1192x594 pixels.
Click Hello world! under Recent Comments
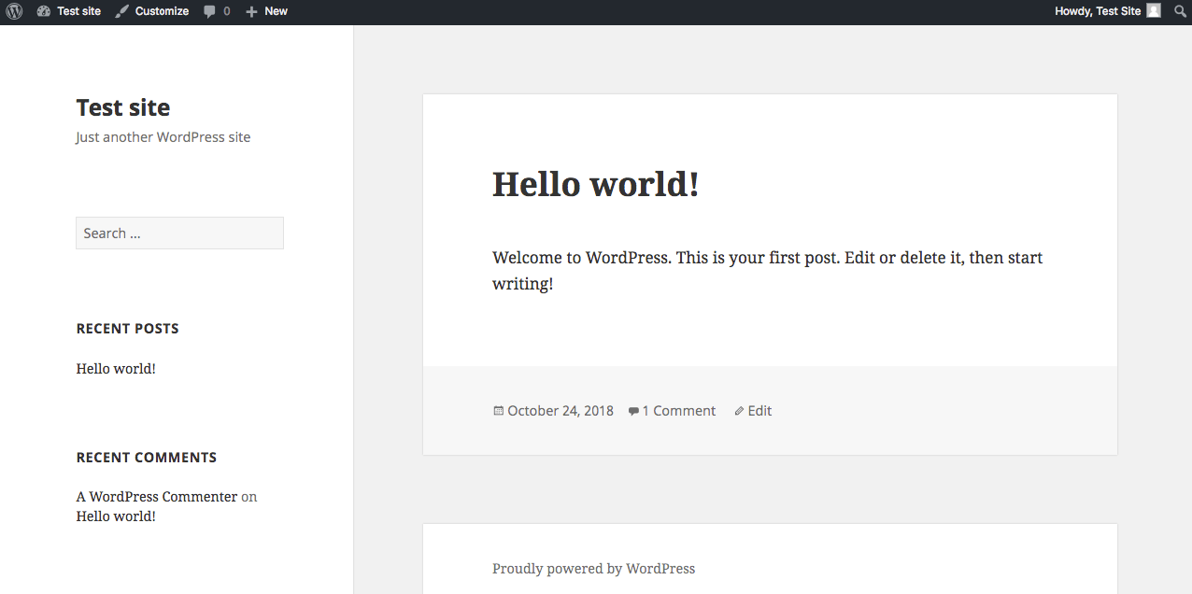click(x=116, y=516)
